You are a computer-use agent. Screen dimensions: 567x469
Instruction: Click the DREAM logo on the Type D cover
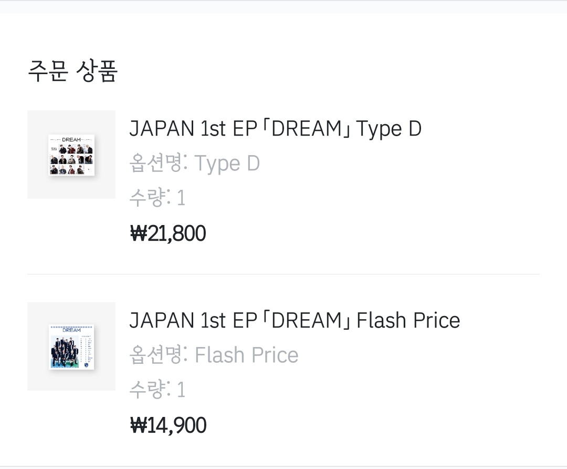71,139
